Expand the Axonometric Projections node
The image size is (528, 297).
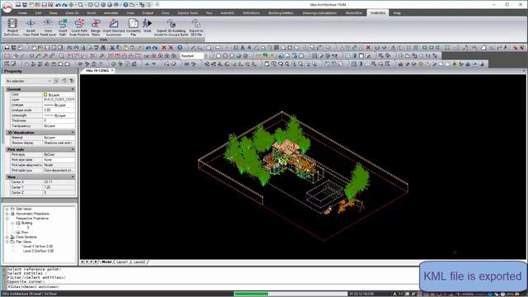tap(7, 214)
